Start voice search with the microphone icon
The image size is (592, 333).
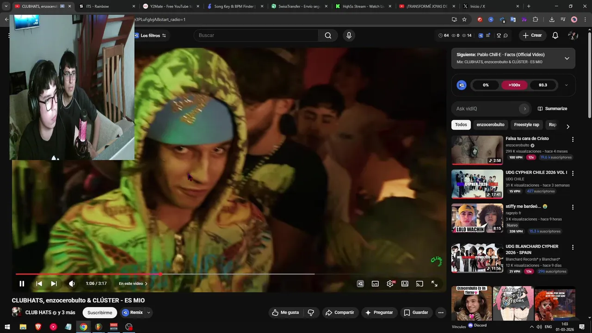coord(349,35)
